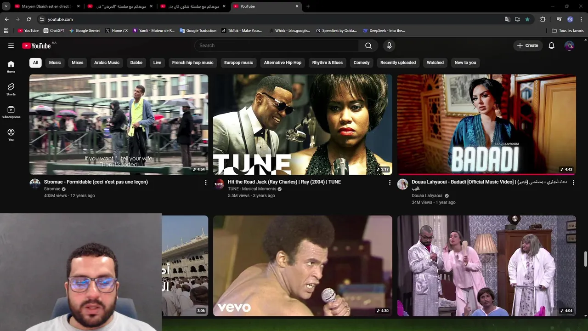Filter by the Watched chip
Viewport: 588px width, 331px height.
(x=435, y=63)
